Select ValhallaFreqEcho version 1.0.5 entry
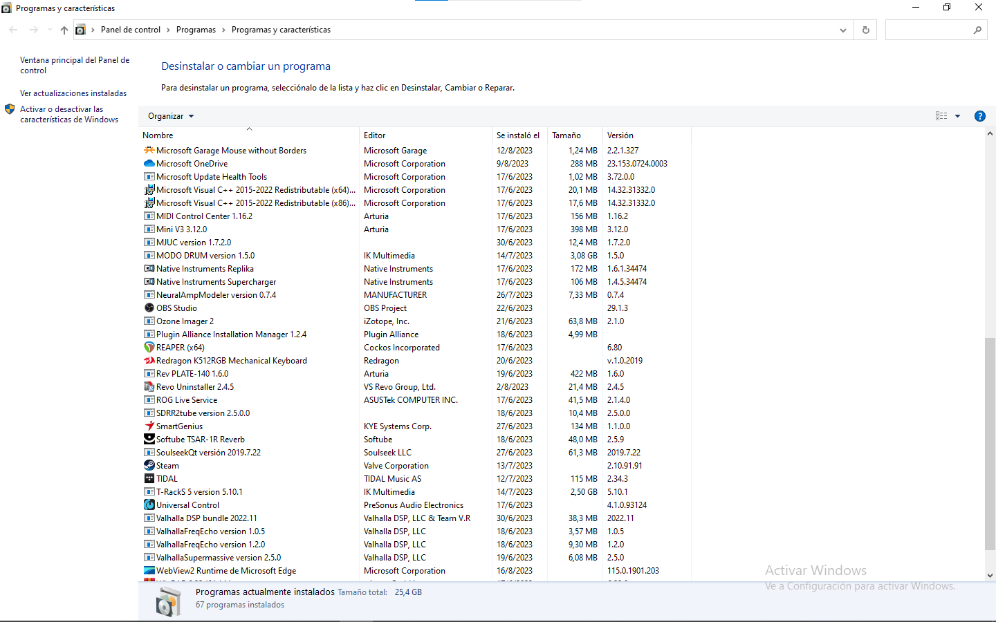The image size is (996, 622). click(416, 531)
